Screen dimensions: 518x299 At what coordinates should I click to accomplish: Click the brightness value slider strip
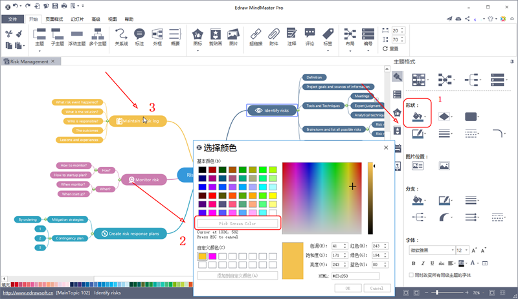pos(370,198)
